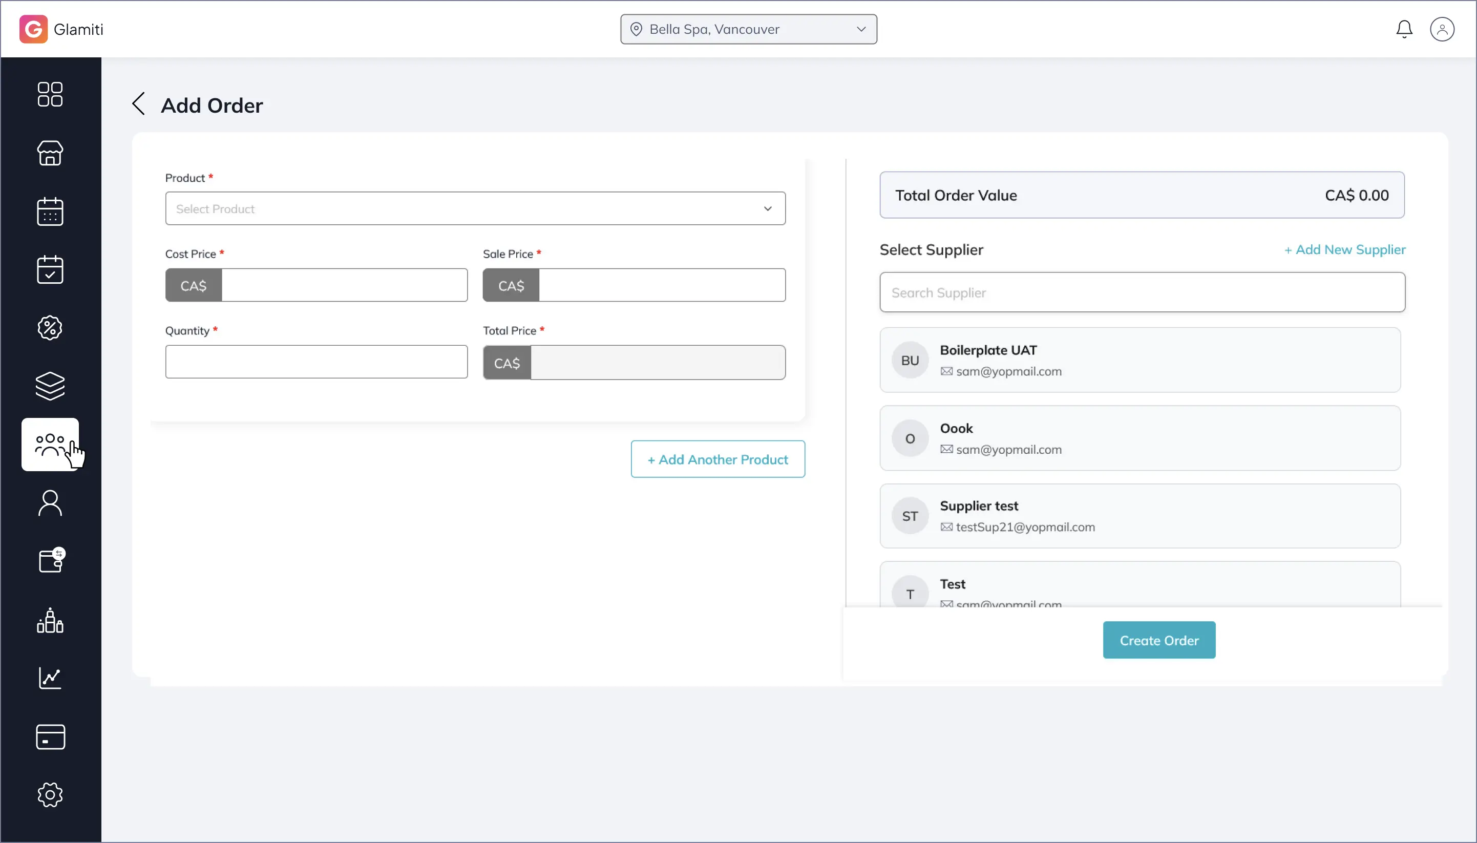
Task: Select the percent discount badge icon
Action: tap(50, 328)
